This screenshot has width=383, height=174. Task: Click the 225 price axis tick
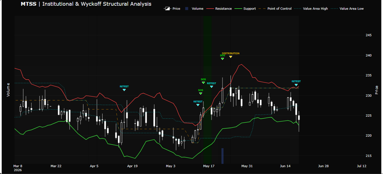(369, 116)
